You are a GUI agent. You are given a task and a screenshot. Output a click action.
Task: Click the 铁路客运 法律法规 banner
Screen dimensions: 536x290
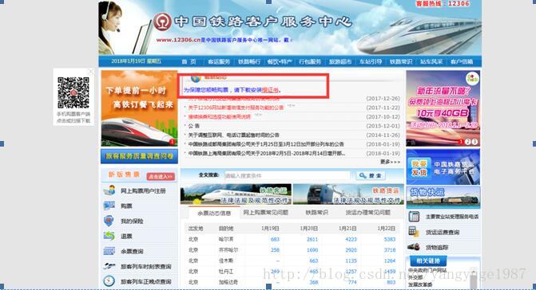point(236,194)
